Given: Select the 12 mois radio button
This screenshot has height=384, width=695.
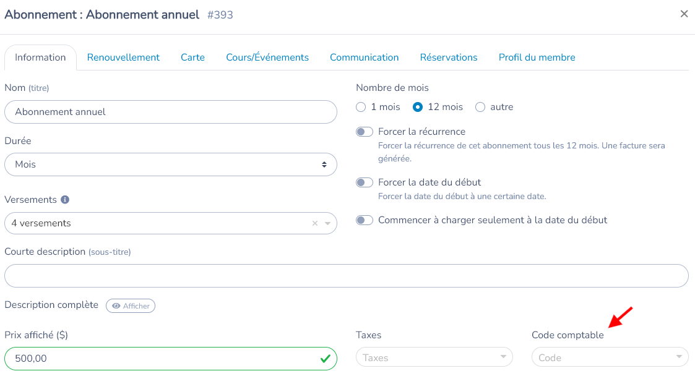Looking at the screenshot, I should [418, 107].
